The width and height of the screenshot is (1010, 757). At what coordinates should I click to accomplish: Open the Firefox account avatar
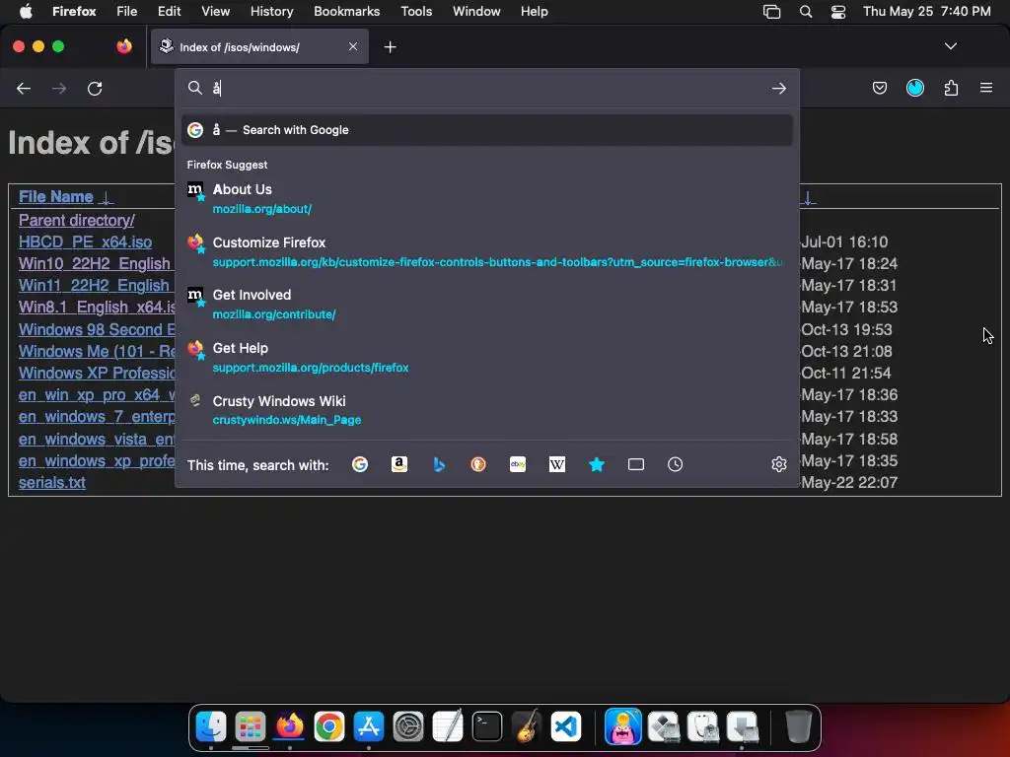[914, 88]
